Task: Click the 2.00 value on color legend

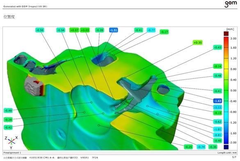Action: coord(233,38)
